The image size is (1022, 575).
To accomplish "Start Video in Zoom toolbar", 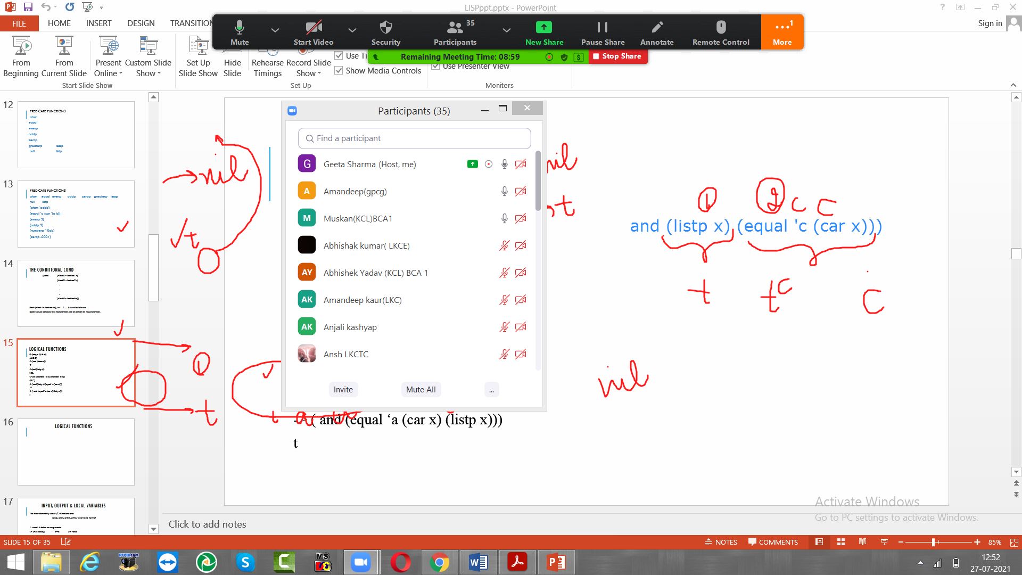I will click(313, 32).
